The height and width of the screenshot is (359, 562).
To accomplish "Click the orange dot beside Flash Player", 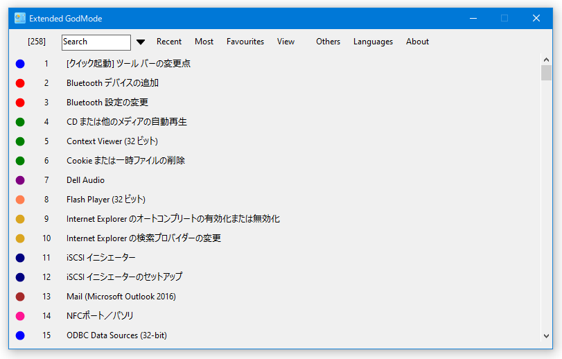I will (20, 199).
